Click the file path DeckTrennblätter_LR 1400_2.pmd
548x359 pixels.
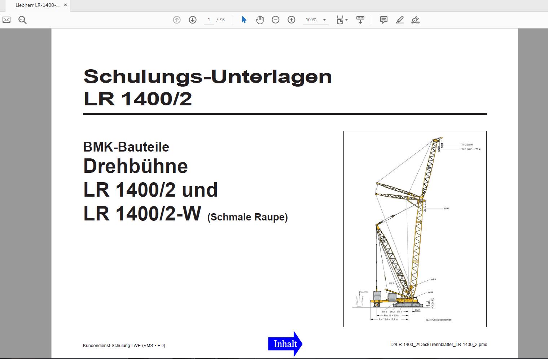[439, 345]
